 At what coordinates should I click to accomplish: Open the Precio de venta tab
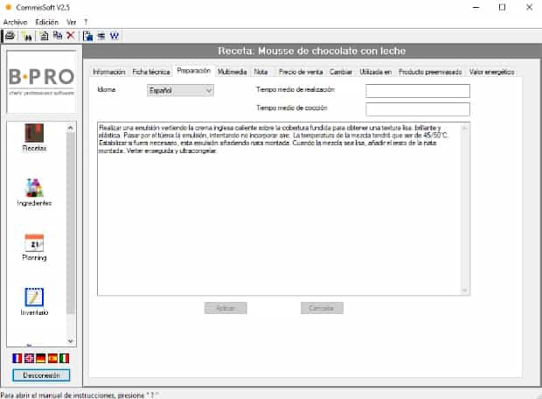click(x=300, y=72)
